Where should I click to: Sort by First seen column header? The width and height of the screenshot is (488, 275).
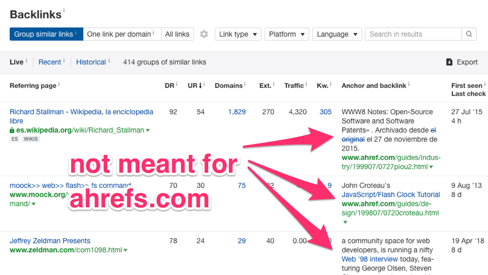(467, 86)
